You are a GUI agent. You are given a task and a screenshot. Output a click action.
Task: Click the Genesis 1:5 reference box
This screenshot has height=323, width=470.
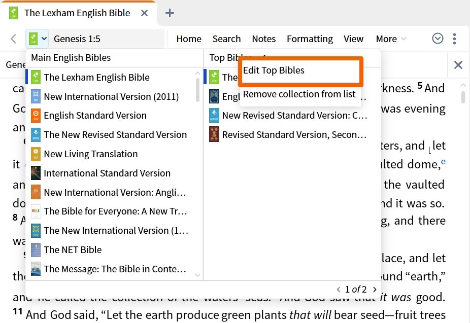(107, 39)
